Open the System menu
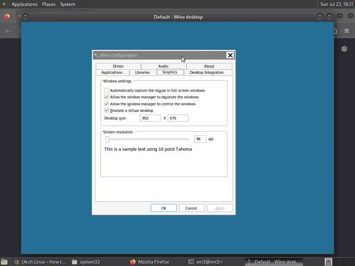The width and height of the screenshot is (355, 266). coord(68,4)
